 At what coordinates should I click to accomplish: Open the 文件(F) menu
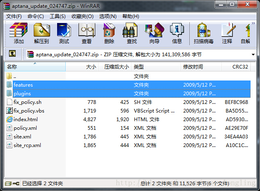tap(14, 16)
